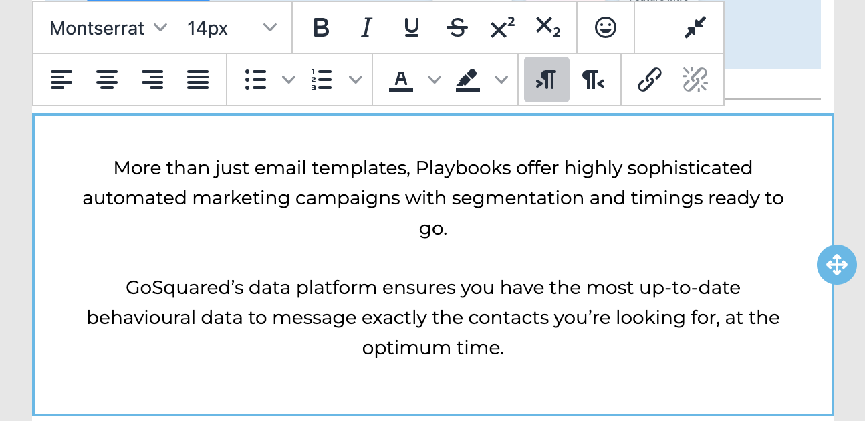Viewport: 865px width, 421px height.
Task: Apply strikethrough formatting
Action: click(457, 28)
